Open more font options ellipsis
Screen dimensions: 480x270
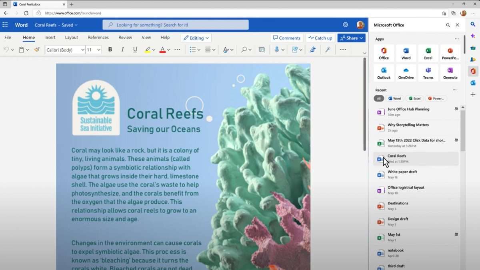point(177,50)
